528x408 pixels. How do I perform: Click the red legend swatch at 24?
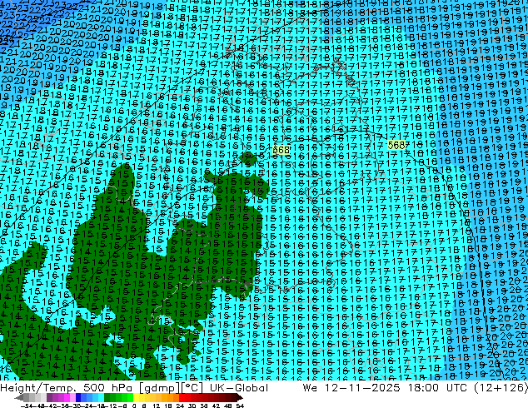pos(182,397)
